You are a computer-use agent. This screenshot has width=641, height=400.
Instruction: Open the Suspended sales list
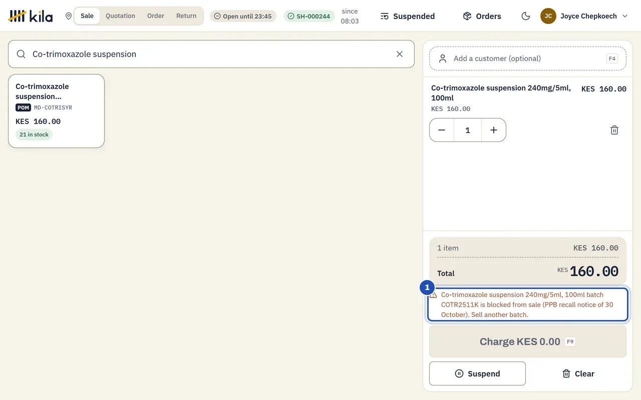408,16
